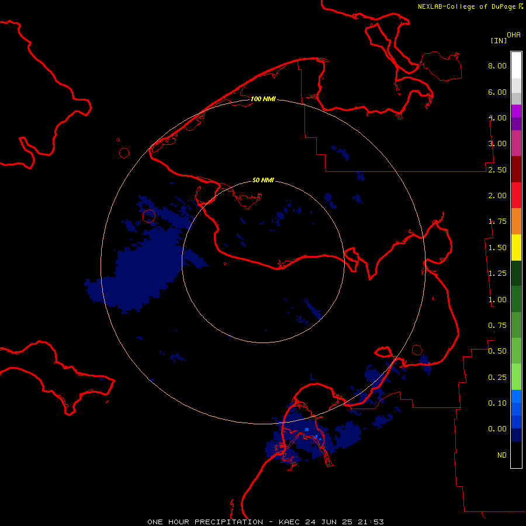The width and height of the screenshot is (526, 526).
Task: Select the 1.75 legend value
Action: (497, 222)
